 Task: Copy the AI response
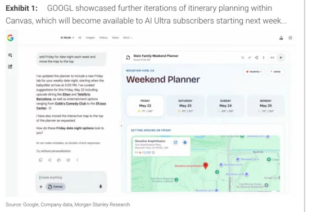click(40, 160)
